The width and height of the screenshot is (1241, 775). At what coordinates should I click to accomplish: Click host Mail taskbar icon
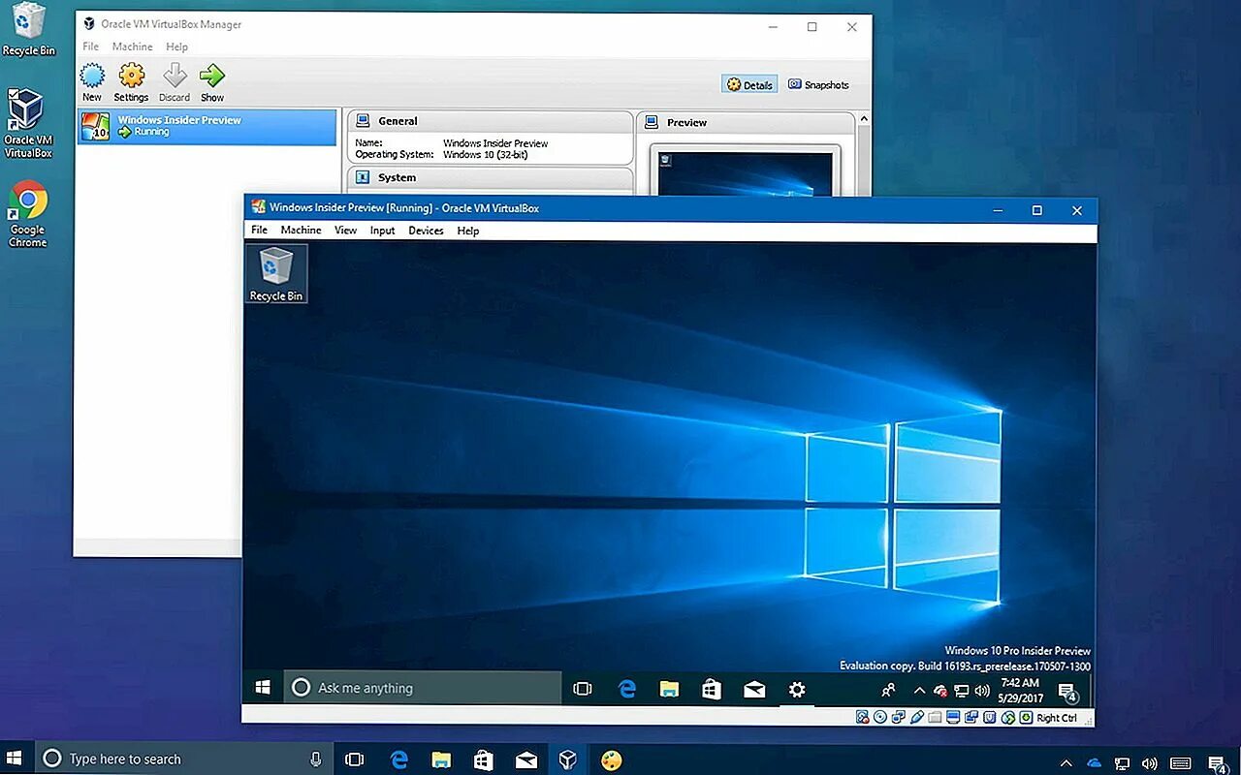pyautogui.click(x=525, y=759)
